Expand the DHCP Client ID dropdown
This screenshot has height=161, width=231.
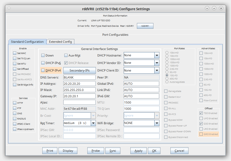[157, 70]
